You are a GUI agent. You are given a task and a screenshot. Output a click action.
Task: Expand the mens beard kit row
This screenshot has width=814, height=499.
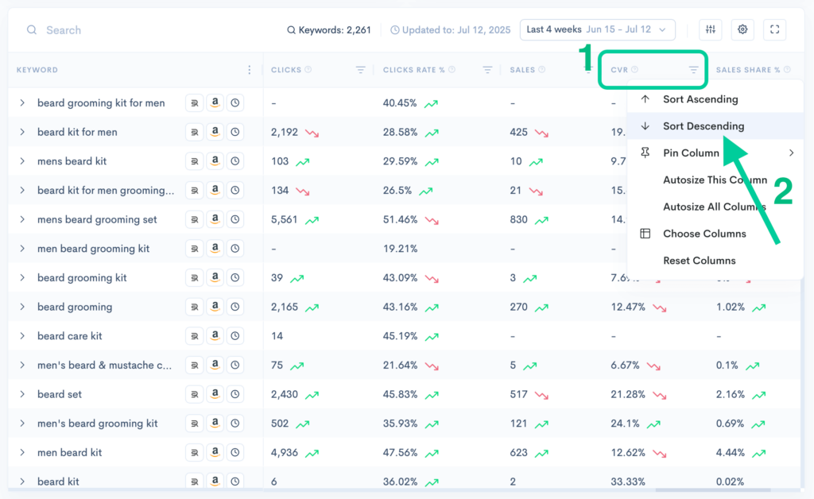point(22,161)
